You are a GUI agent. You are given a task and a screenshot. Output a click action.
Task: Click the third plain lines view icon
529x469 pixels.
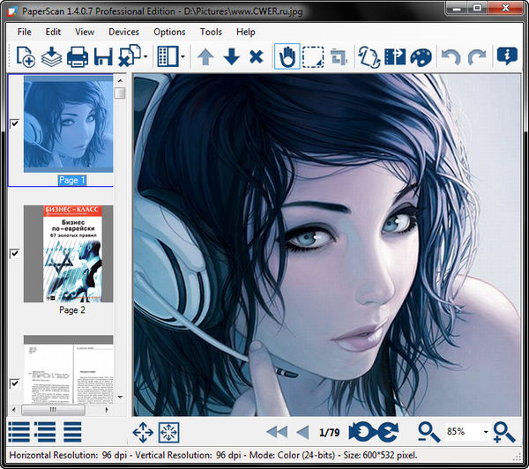pyautogui.click(x=72, y=432)
